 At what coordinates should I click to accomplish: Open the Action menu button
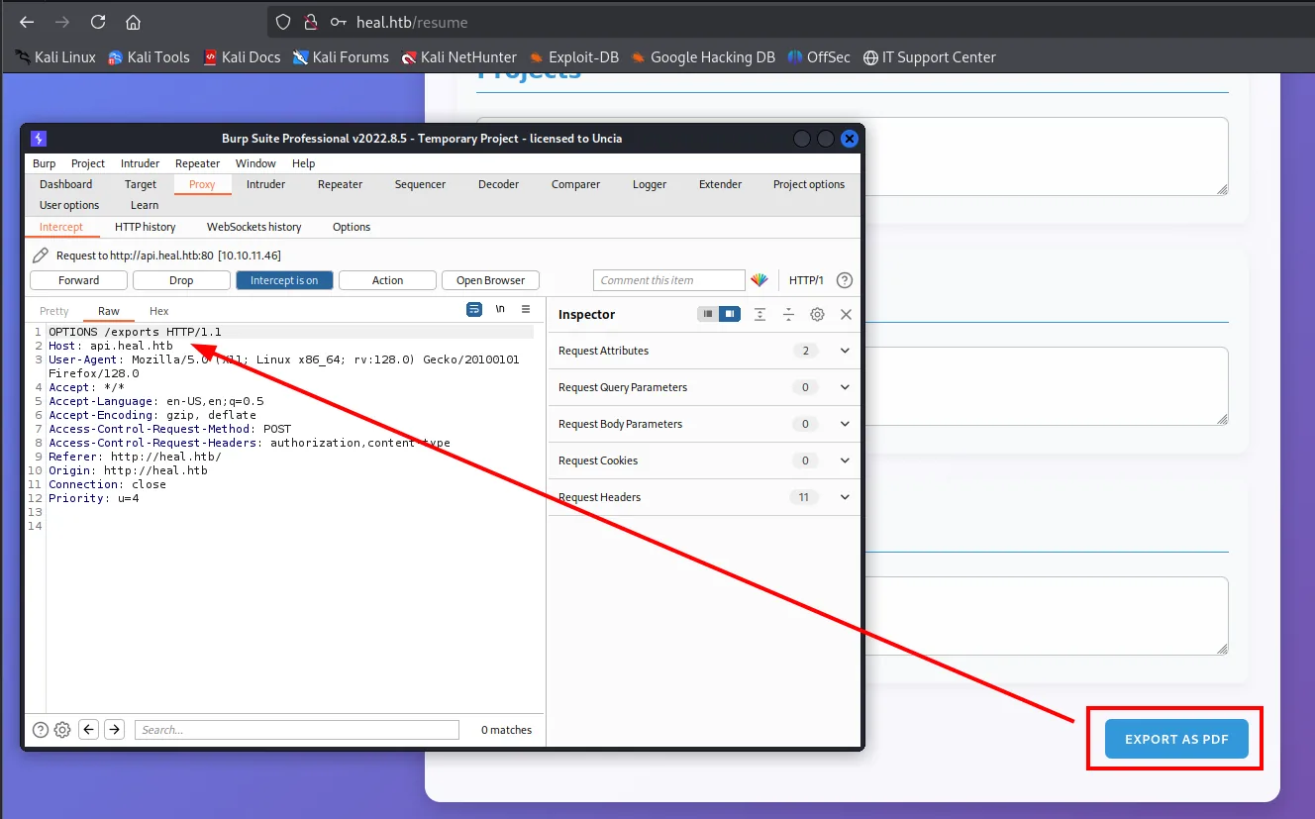(x=387, y=280)
